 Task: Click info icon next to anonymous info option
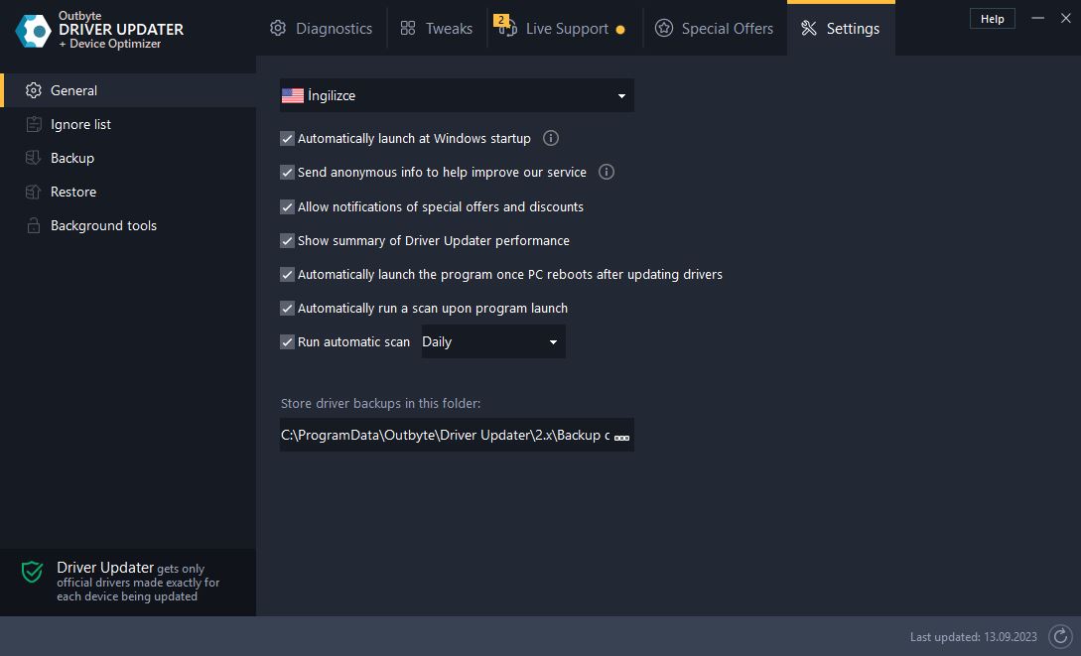coord(606,172)
